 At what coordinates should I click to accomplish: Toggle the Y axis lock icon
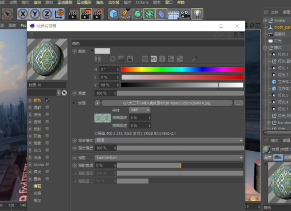point(35,14)
